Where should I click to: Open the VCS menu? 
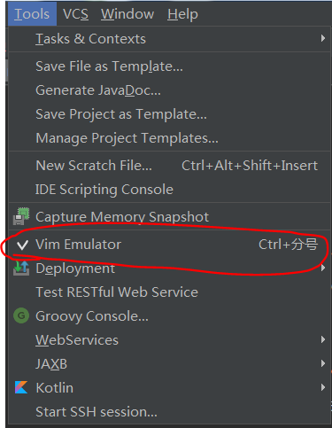click(75, 14)
